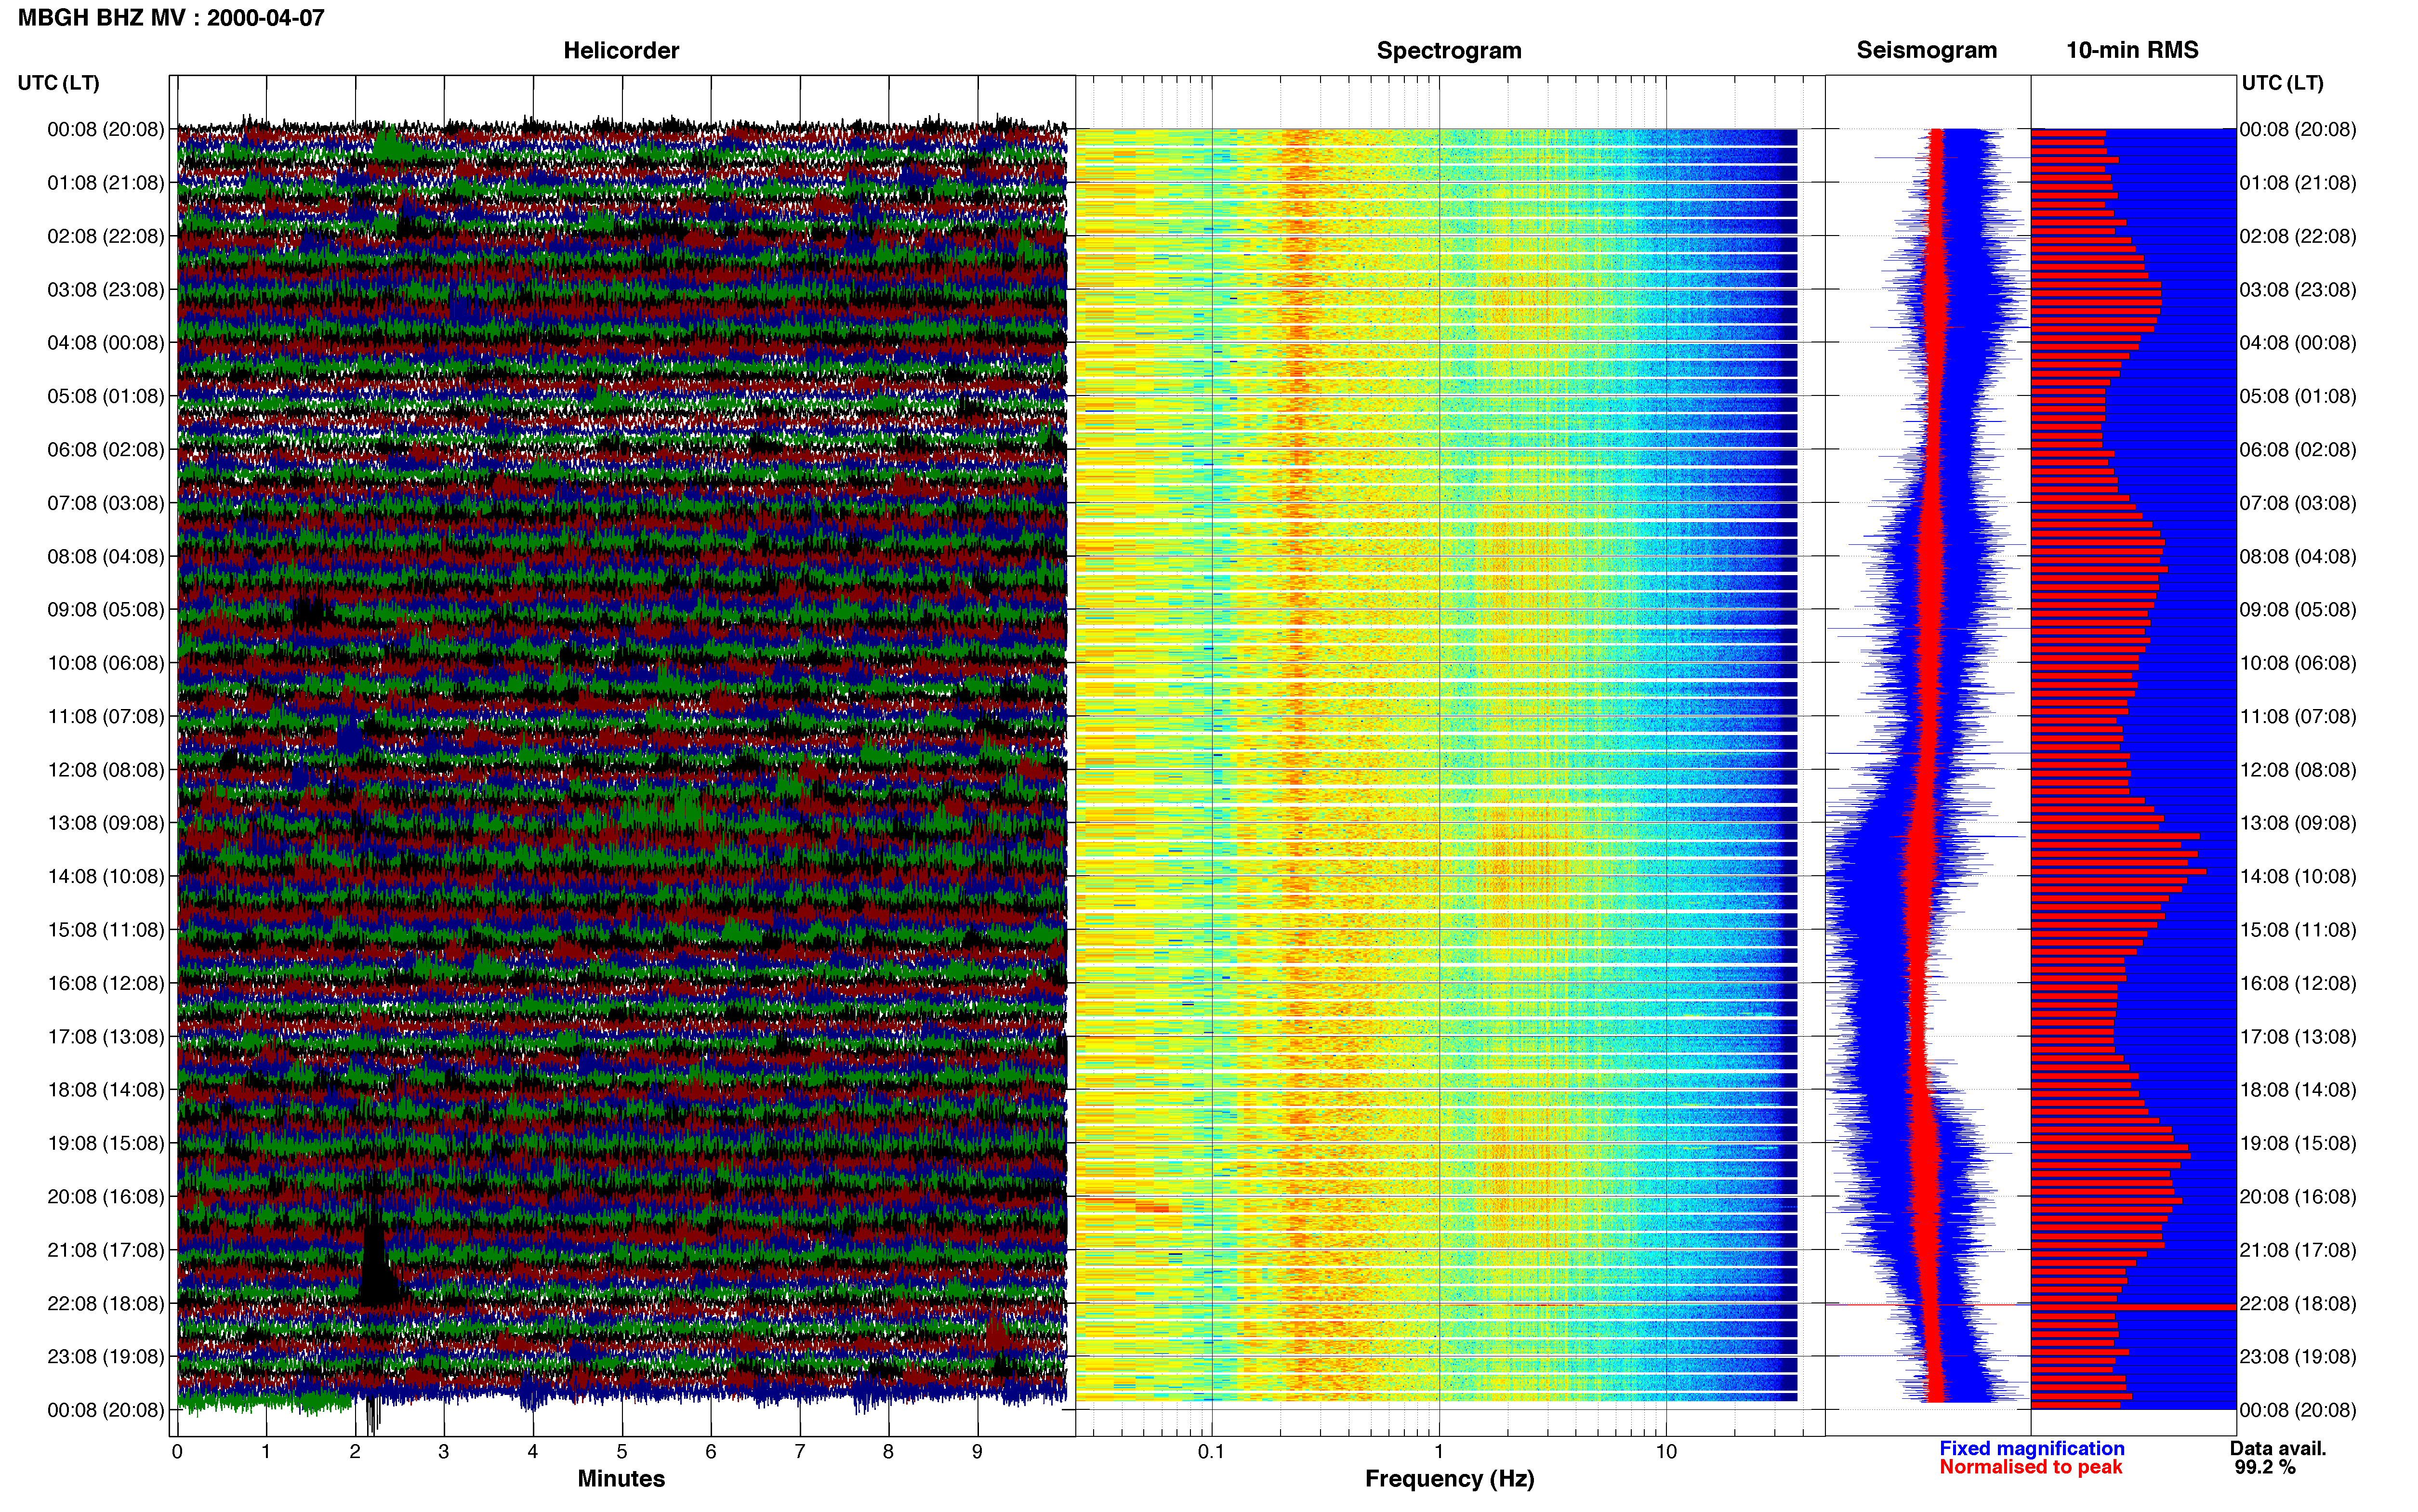Select the '10-min RMS' panel heading

click(2132, 51)
